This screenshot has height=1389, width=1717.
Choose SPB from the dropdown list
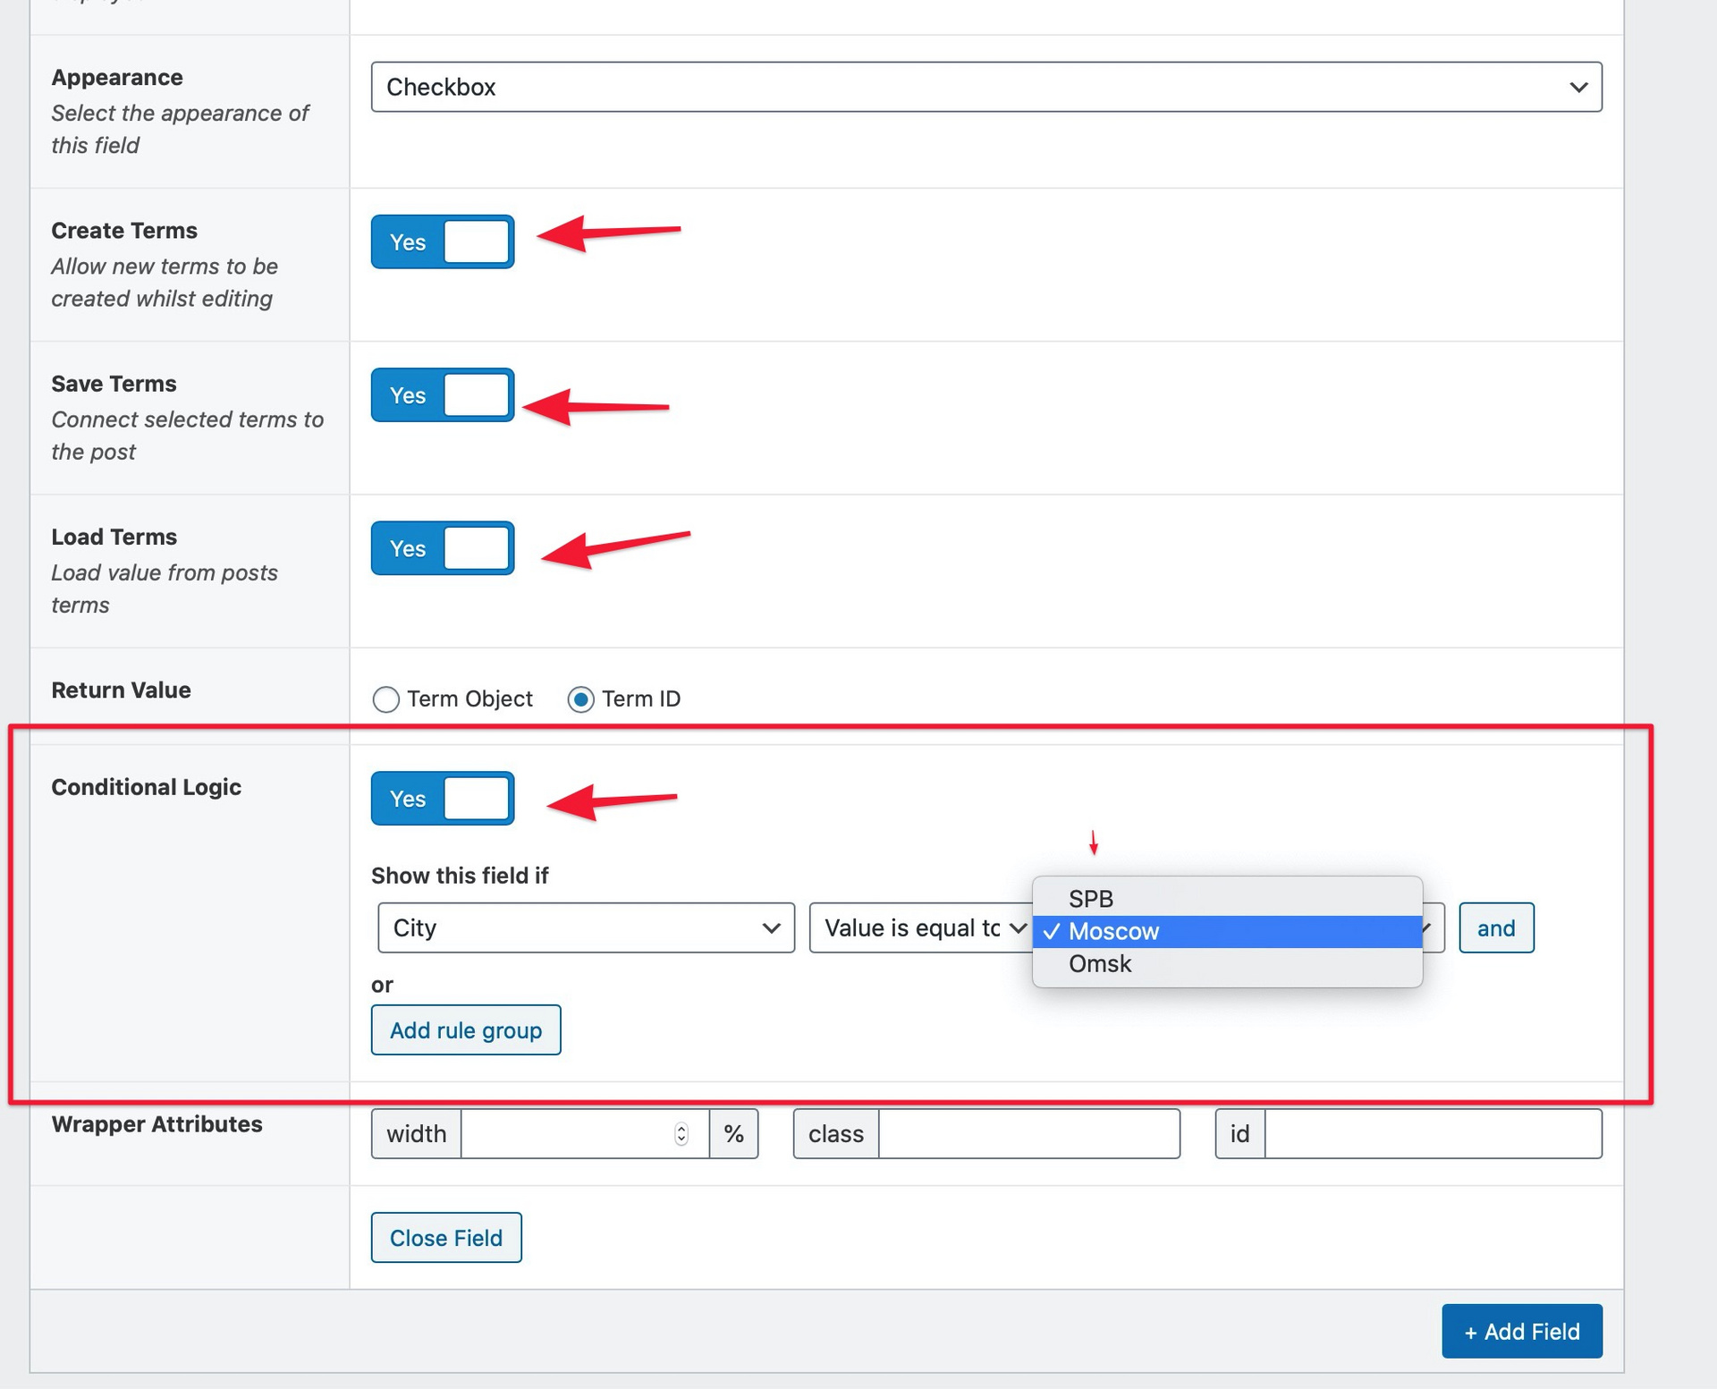[1227, 898]
